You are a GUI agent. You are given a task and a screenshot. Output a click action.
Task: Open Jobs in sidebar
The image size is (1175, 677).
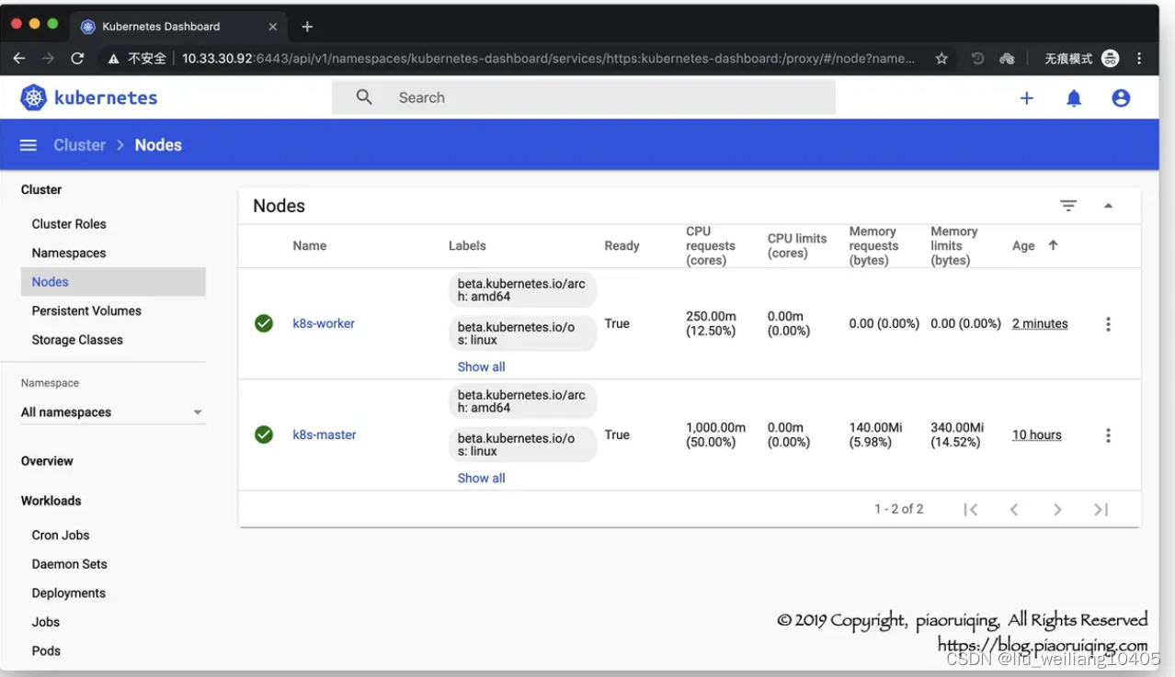(x=46, y=622)
